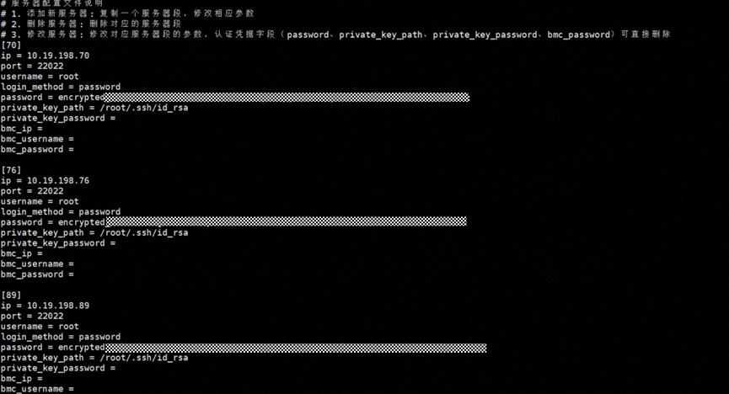Click the encrypted password value in section 76
Screen dimensions: 729x394
coord(285,222)
